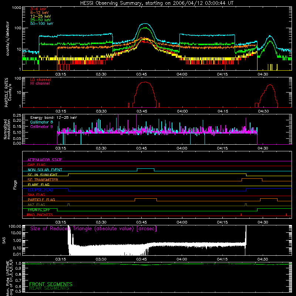This screenshot has height=296, width=296.
Task: Click the SAA FLAG label
Action: [36, 195]
